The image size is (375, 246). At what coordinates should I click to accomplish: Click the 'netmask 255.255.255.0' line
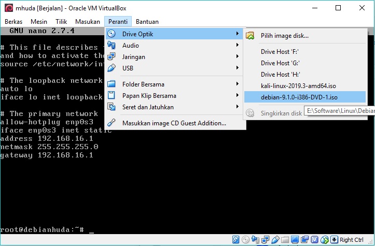(49, 147)
